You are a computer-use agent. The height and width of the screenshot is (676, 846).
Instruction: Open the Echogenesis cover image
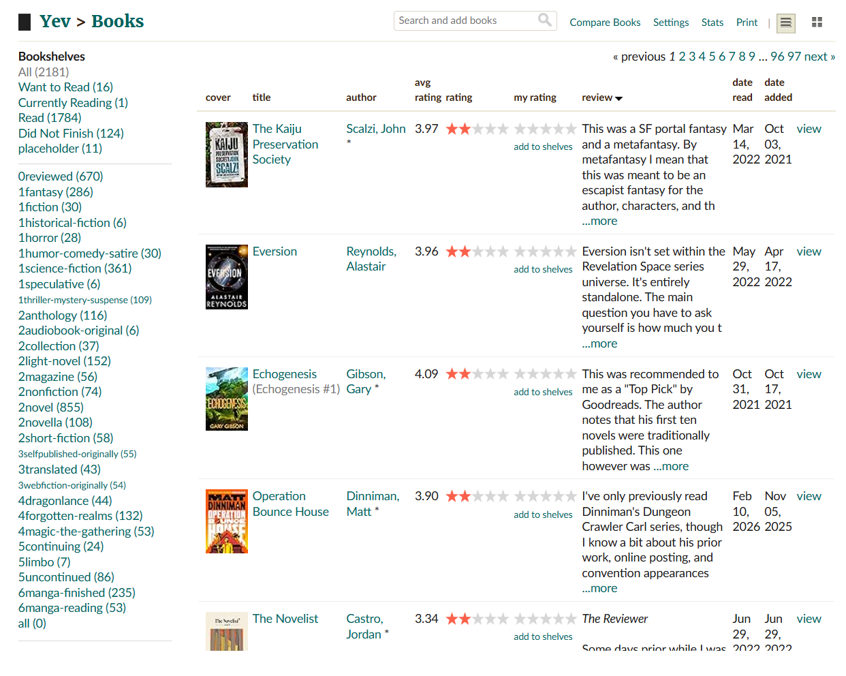[227, 399]
